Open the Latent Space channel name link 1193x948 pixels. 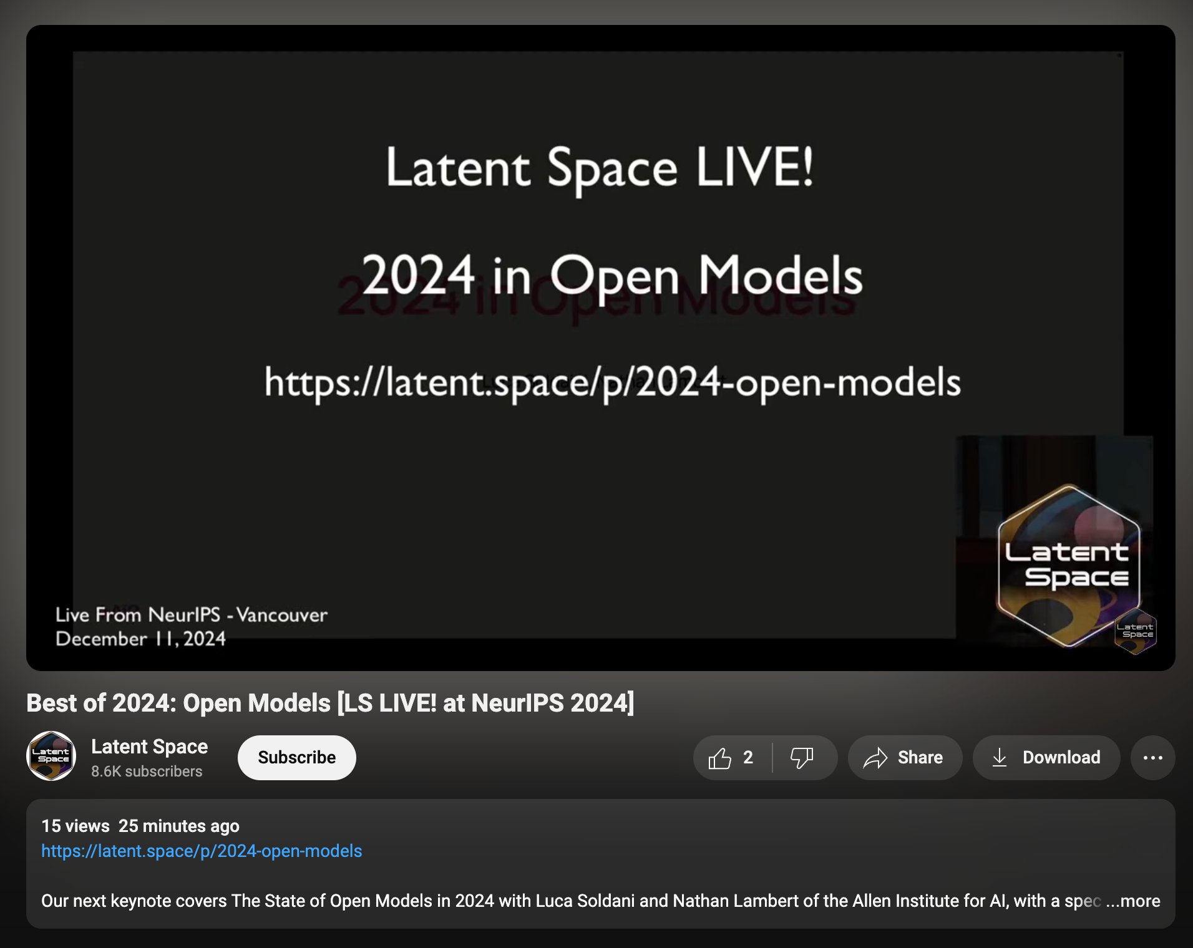pyautogui.click(x=150, y=747)
